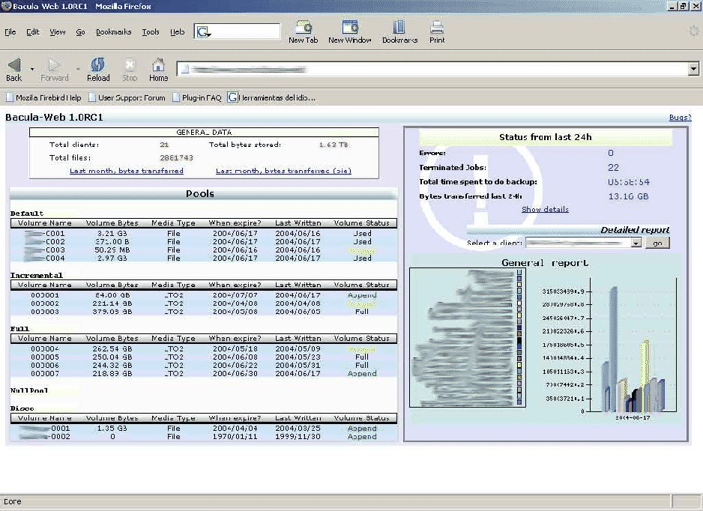Open the Bookmarks toolbar button
The image size is (703, 511).
399,31
